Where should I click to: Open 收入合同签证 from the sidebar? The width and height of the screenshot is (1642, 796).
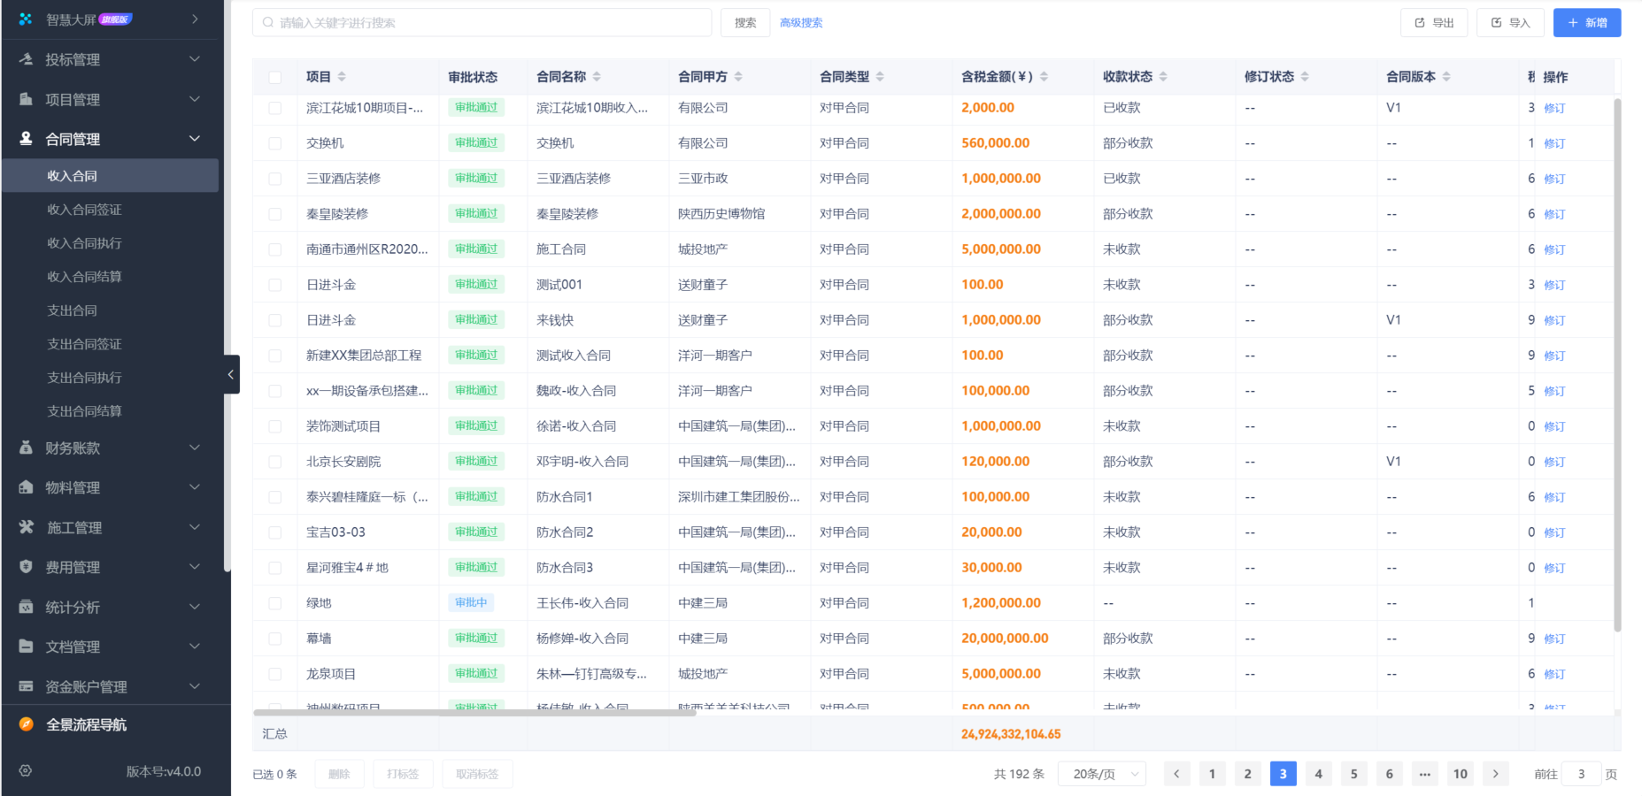(x=84, y=210)
